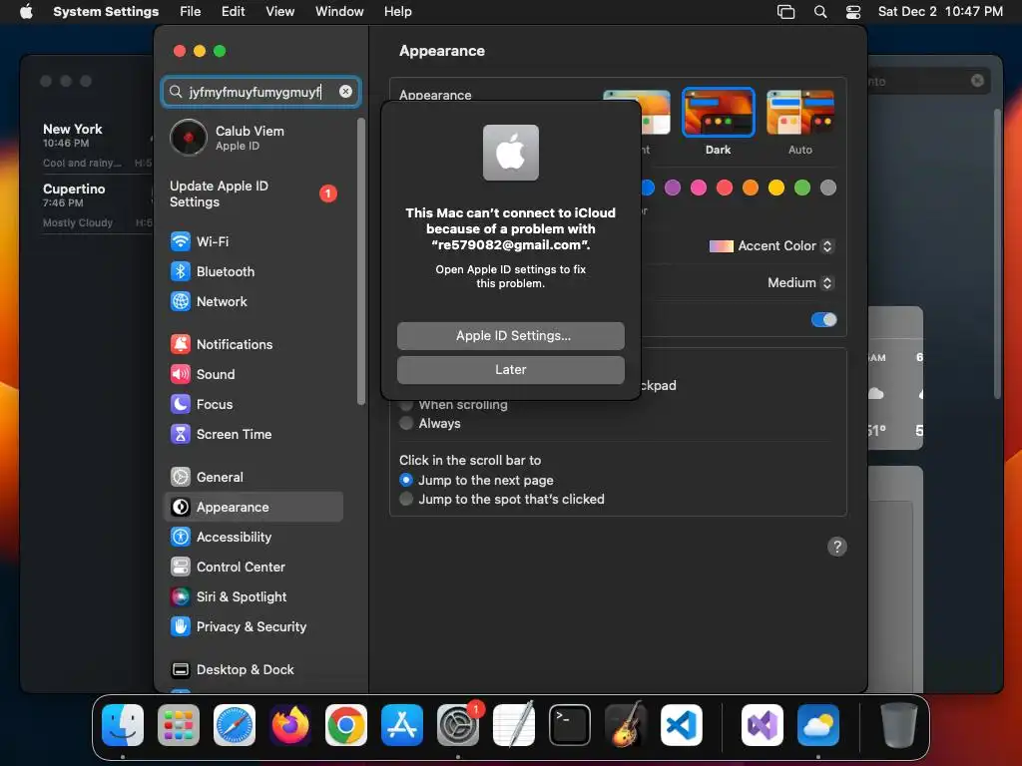Image resolution: width=1022 pixels, height=766 pixels.
Task: Launch Google Chrome from the Dock
Action: click(346, 725)
